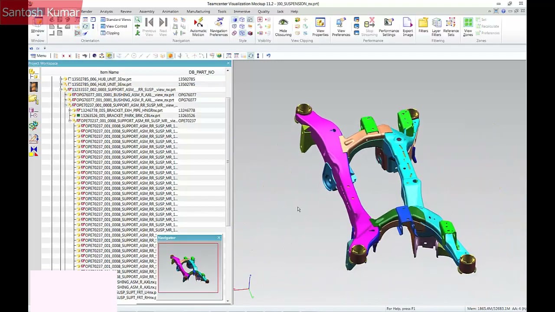Viewport: 555px width, 312px height.
Task: Collapse OPE70237 SUPPORT_ASM_RR_SUSP_MR__view node
Action: (x=65, y=105)
